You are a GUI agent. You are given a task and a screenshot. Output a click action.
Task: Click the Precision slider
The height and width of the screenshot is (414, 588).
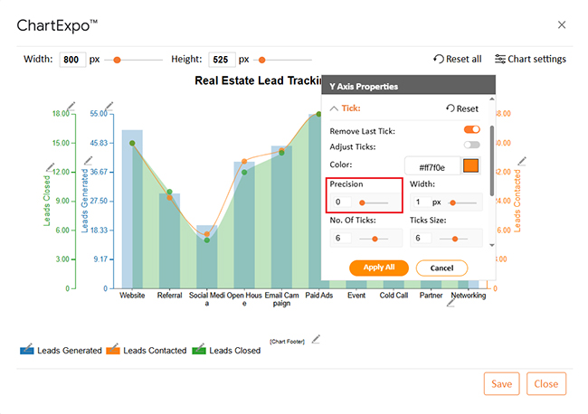tap(374, 202)
